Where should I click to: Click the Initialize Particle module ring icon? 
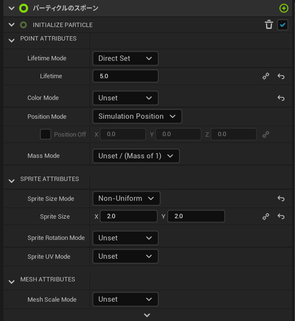coord(23,25)
